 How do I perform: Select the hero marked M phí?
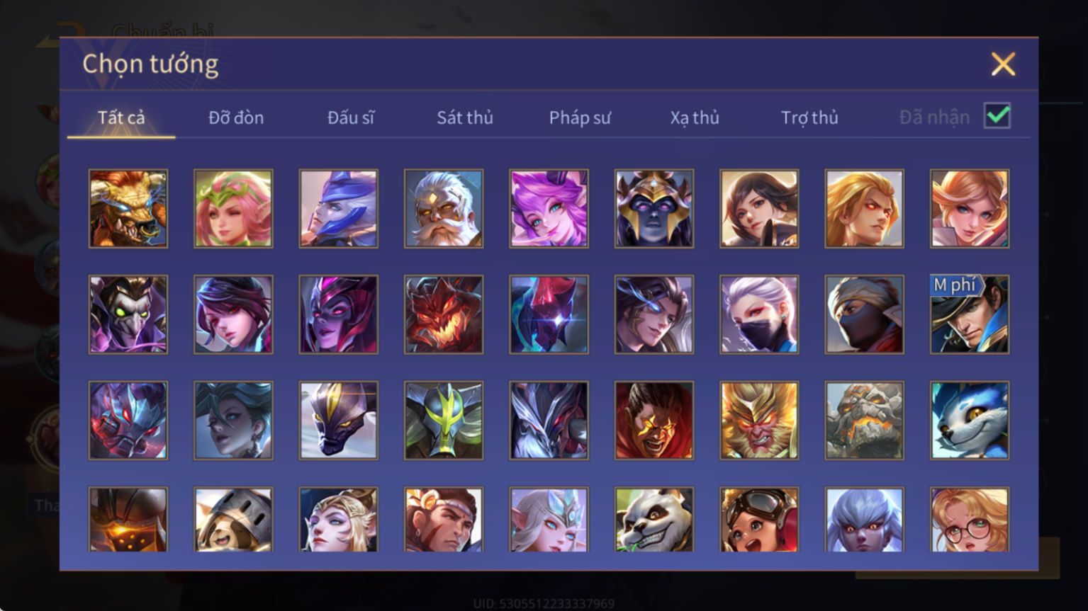970,314
